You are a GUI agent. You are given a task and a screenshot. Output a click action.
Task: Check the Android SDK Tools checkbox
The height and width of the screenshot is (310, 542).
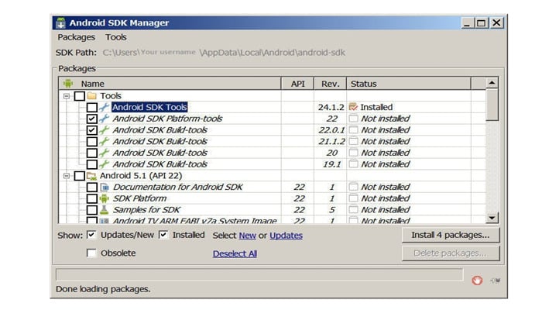pos(91,107)
